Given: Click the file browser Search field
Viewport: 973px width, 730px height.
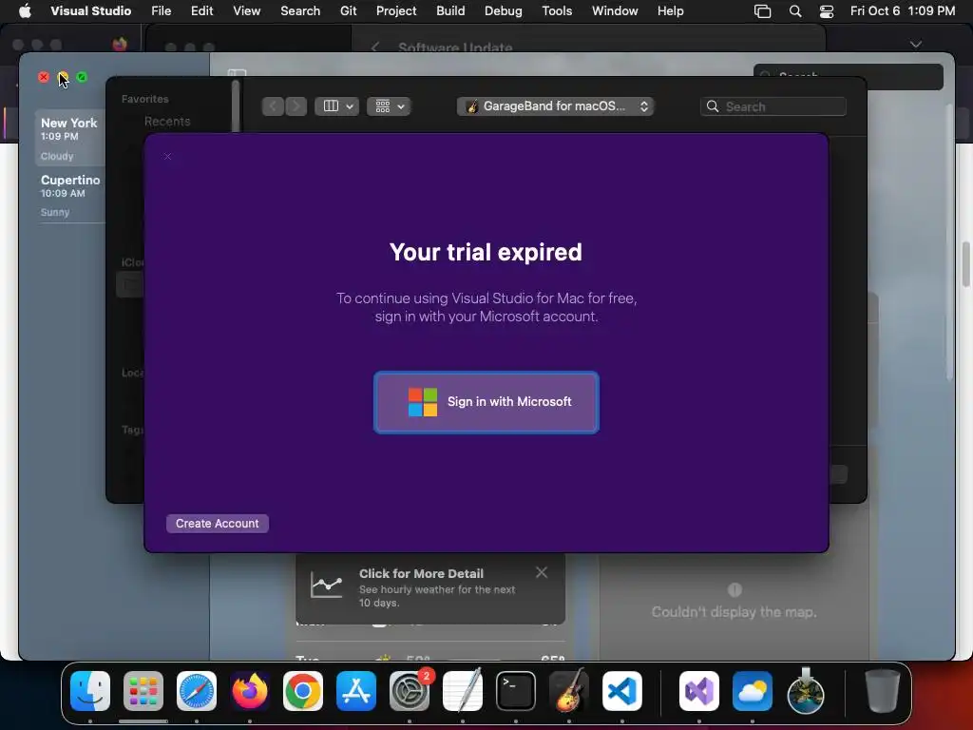Looking at the screenshot, I should tap(773, 106).
